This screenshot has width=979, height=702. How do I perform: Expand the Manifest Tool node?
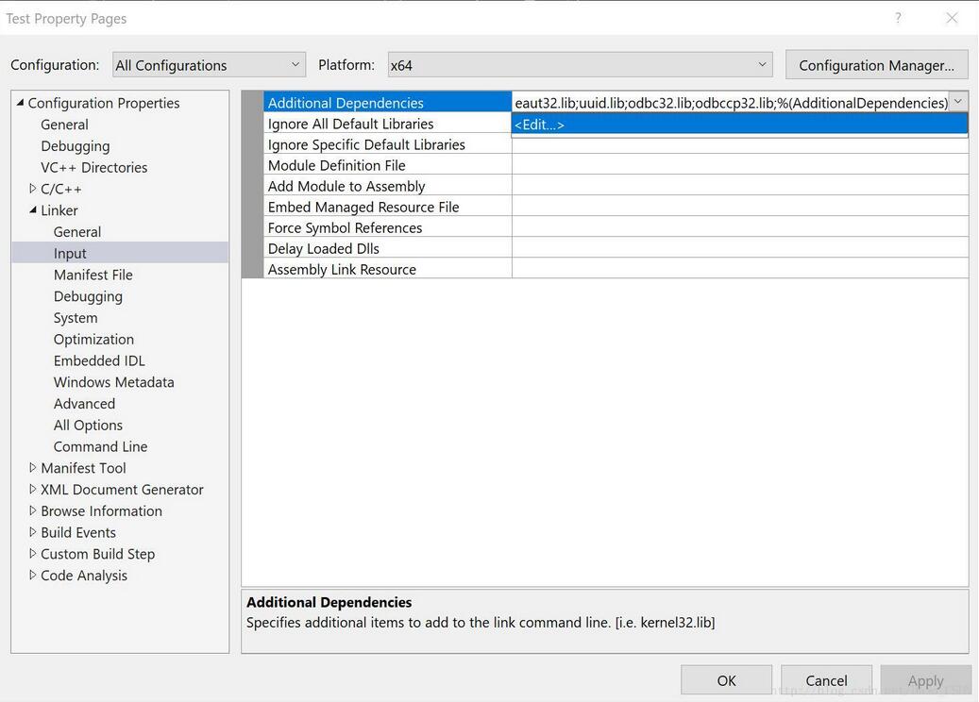32,467
